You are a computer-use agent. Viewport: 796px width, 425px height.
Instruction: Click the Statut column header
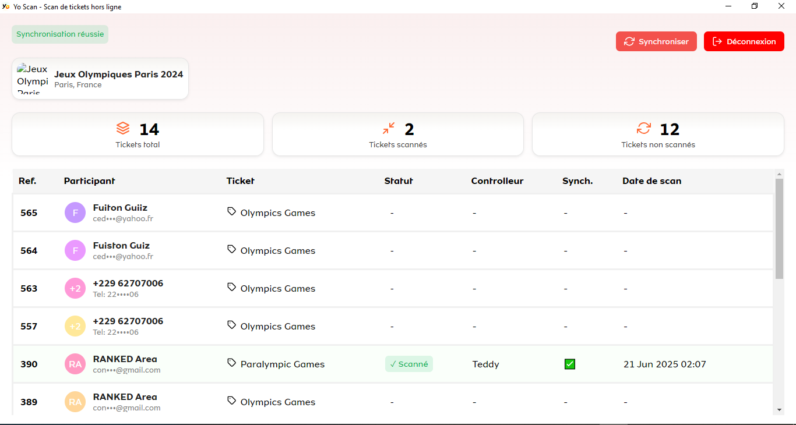399,181
